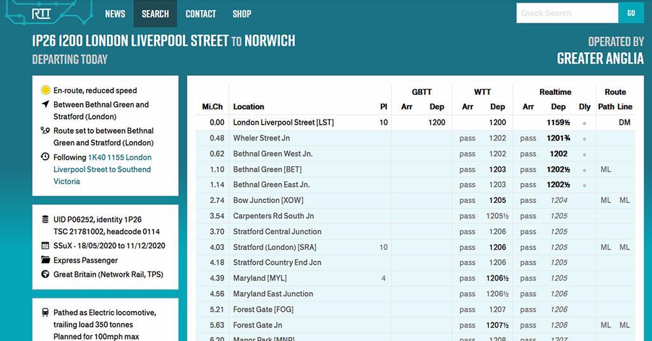Click London Liverpool Street [LST] location

tap(283, 122)
